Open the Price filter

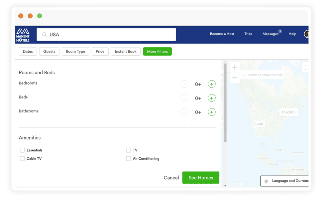pyautogui.click(x=100, y=52)
